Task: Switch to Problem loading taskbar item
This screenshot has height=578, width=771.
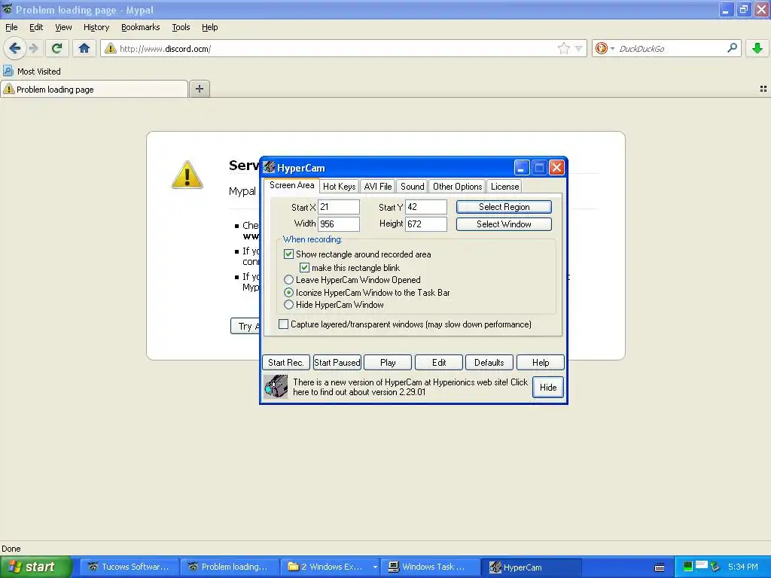Action: (229, 567)
